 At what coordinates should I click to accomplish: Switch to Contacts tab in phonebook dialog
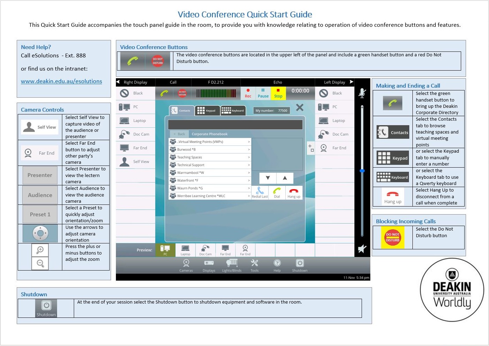pyautogui.click(x=181, y=111)
